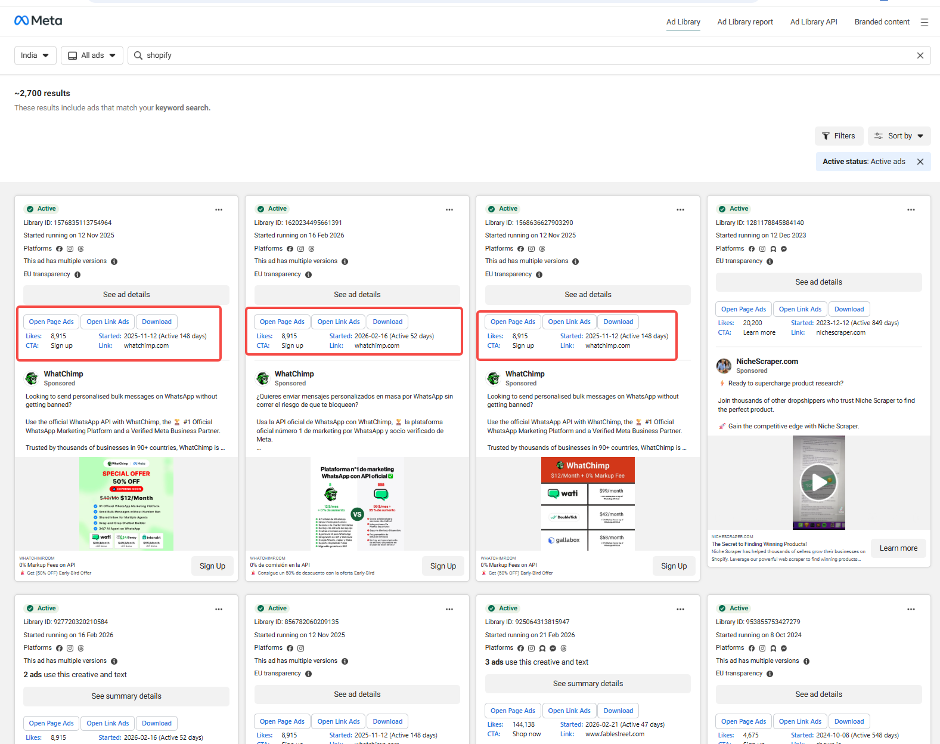Open options menu for Library ID 1281178845884140

tap(911, 209)
